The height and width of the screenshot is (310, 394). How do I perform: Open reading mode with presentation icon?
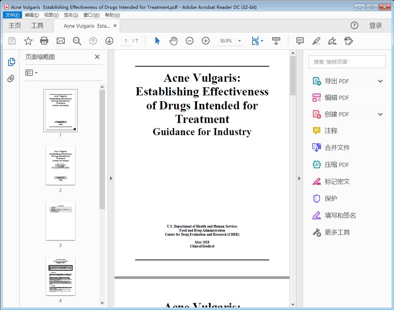[276, 40]
